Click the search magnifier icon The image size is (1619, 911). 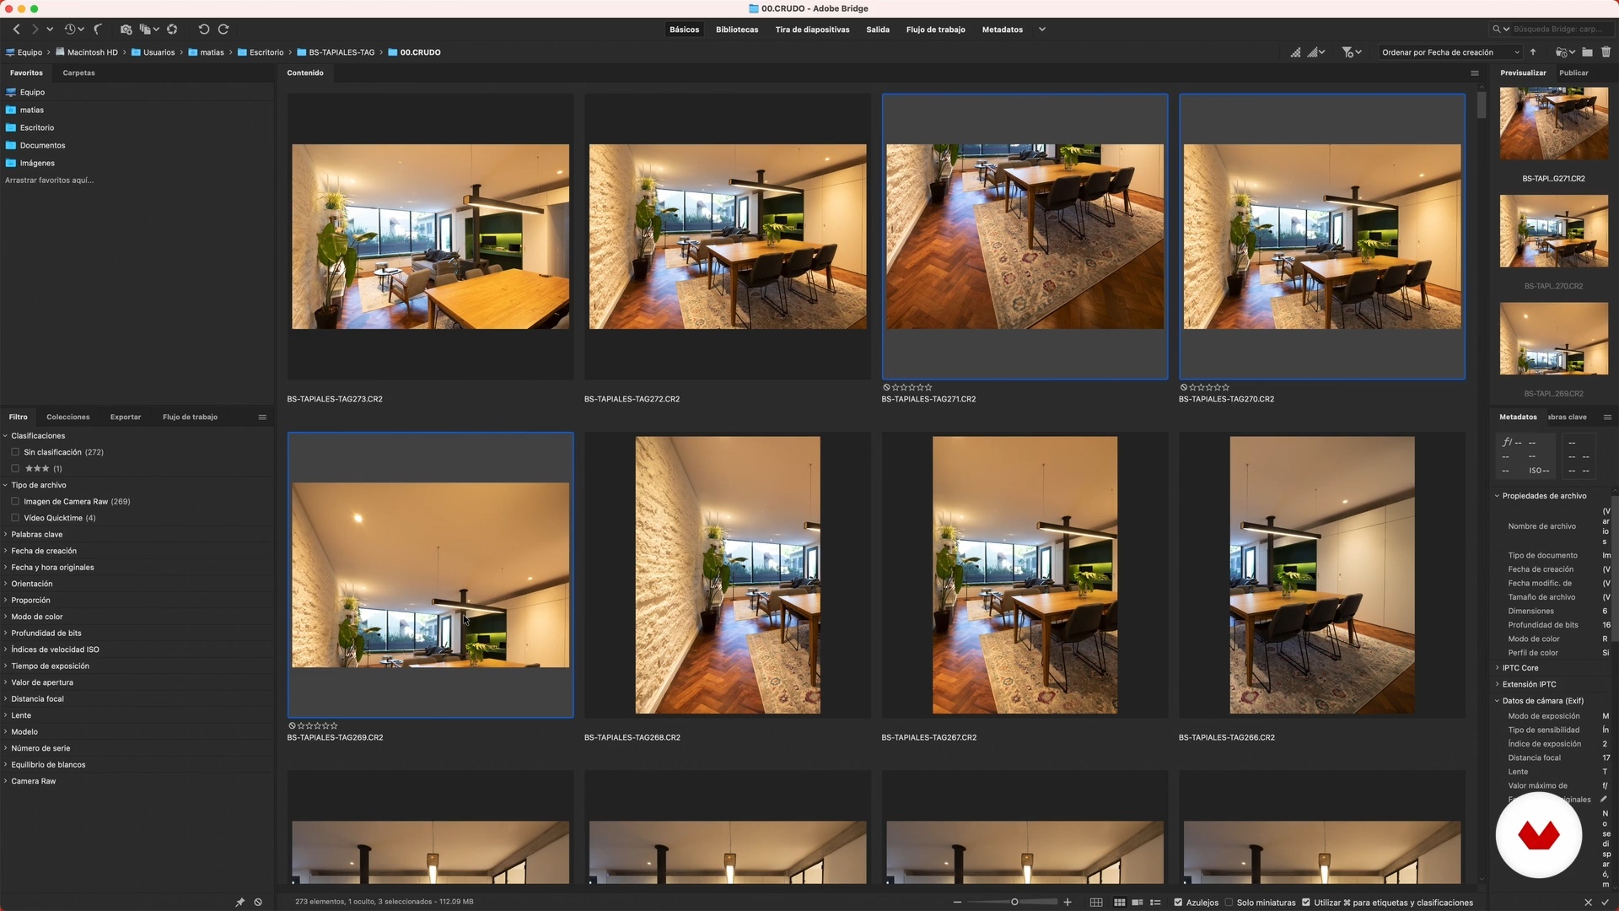click(1498, 30)
